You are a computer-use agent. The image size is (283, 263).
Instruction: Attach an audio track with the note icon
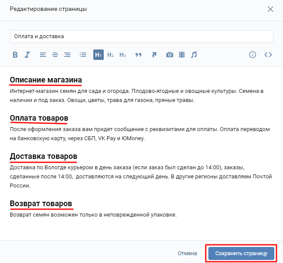[194, 55]
